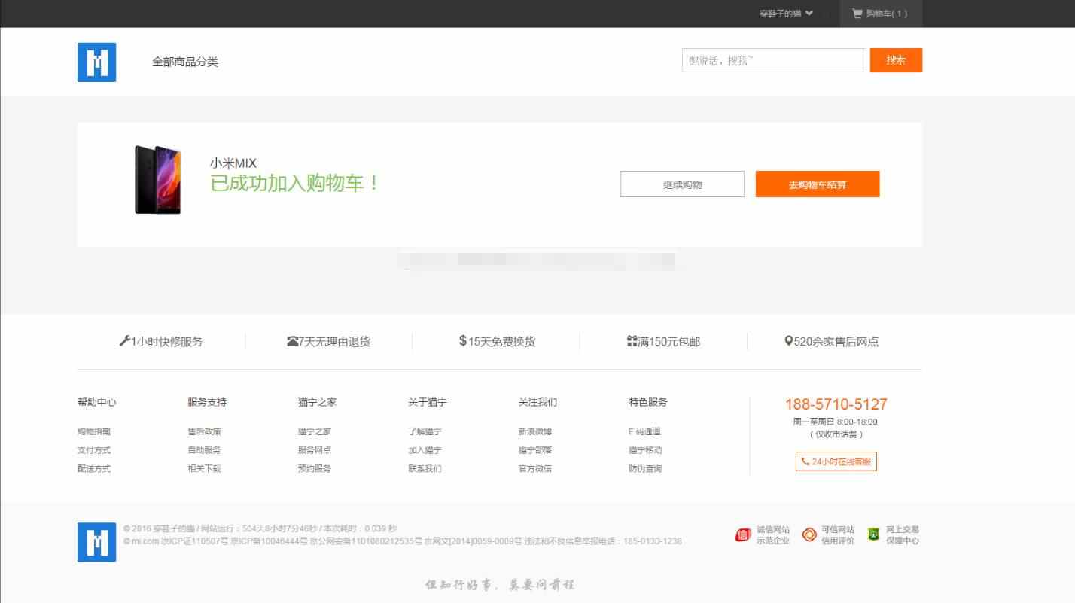This screenshot has height=603, width=1075.
Task: Open 自助服务 link
Action: point(204,450)
